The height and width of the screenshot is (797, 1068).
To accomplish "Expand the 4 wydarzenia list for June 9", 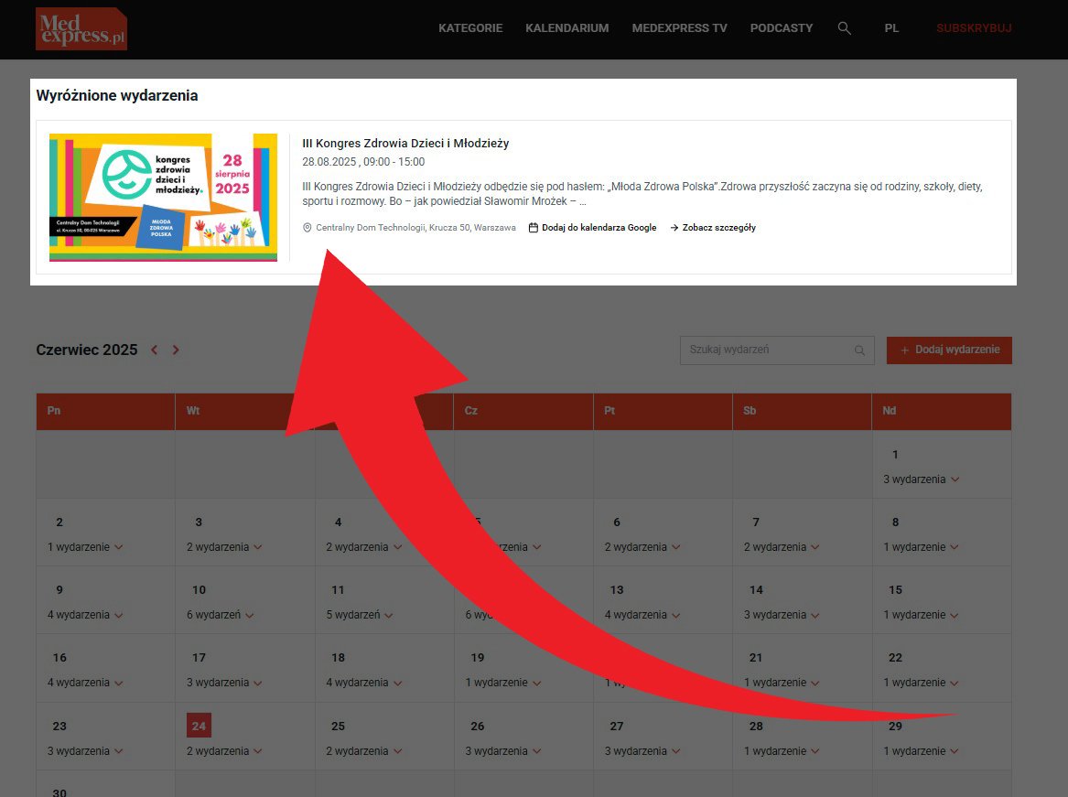I will click(x=85, y=614).
